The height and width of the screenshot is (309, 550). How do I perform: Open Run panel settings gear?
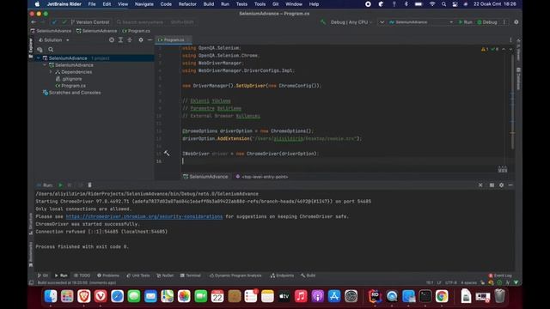point(501,185)
